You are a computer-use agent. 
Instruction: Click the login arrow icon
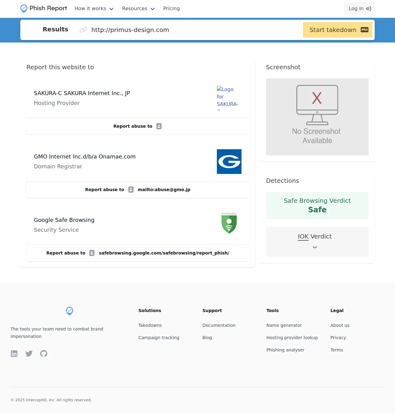tap(369, 9)
